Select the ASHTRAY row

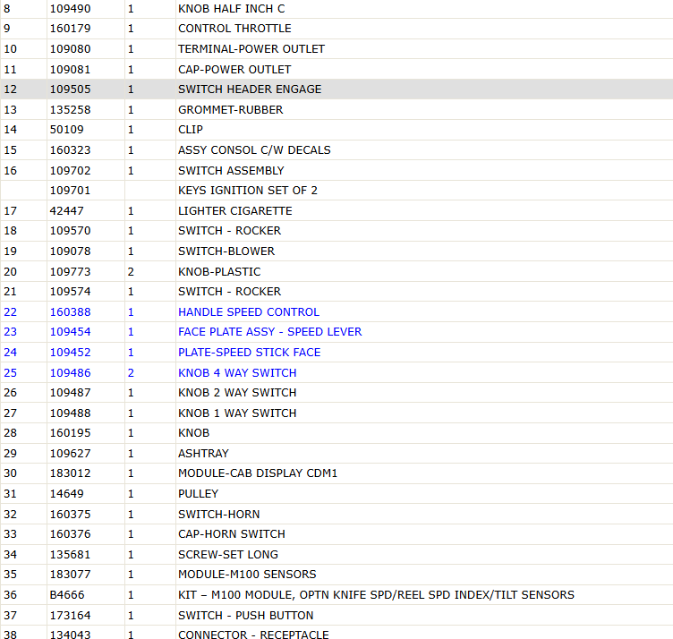[x=336, y=453]
